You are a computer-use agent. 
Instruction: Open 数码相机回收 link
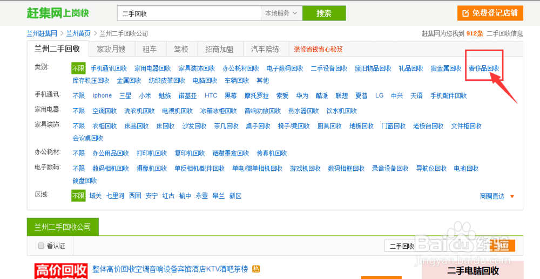click(x=111, y=169)
